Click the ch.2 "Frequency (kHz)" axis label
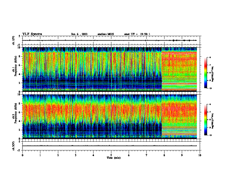The width and height of the screenshot is (225, 174). tap(16, 113)
